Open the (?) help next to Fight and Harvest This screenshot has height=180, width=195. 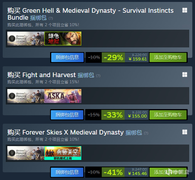point(98,76)
